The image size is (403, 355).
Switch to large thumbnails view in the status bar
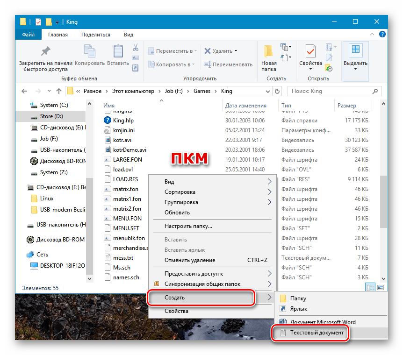[x=380, y=288]
